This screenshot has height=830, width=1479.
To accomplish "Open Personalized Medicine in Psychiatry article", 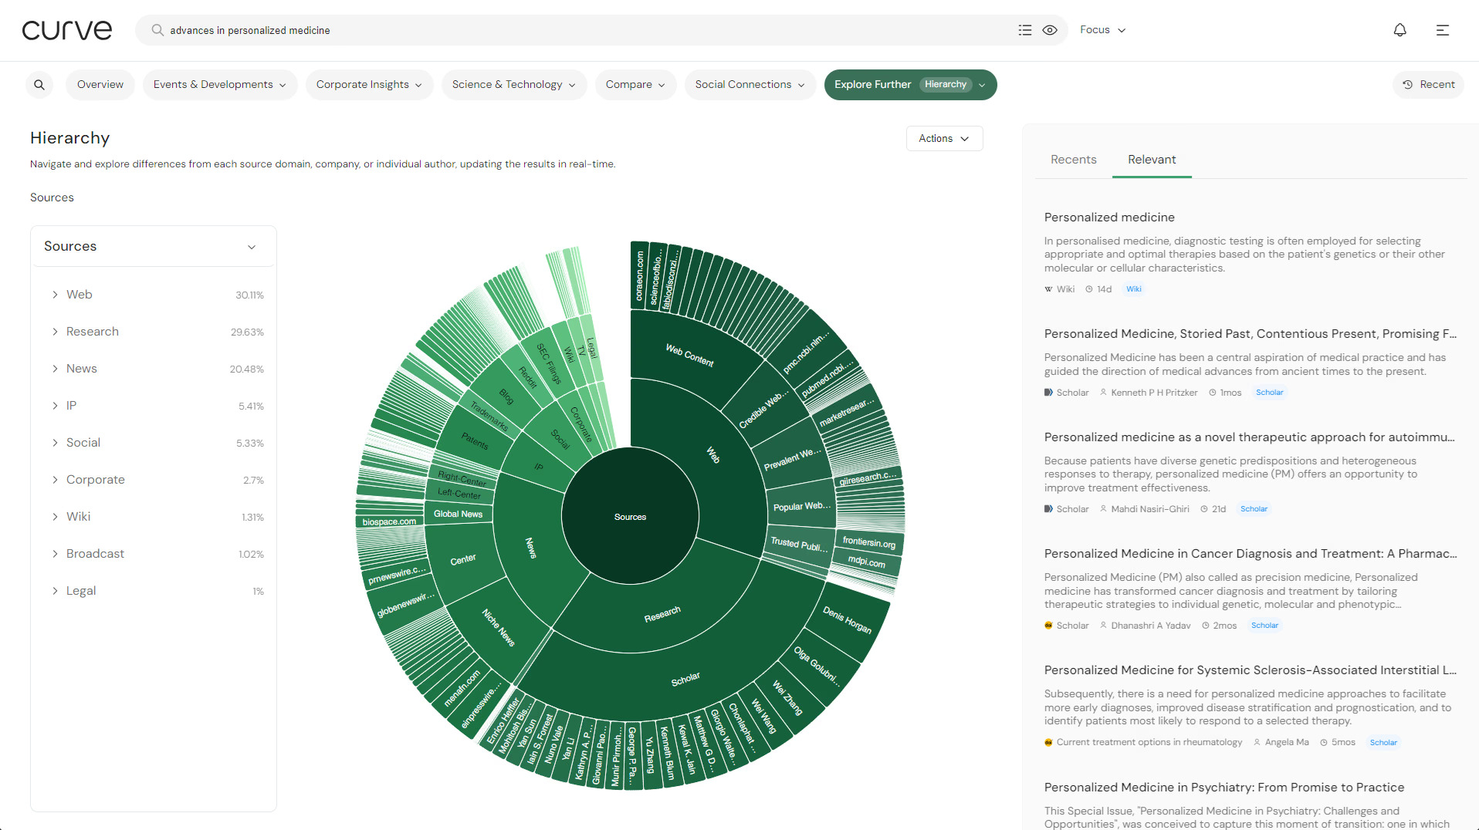I will pos(1224,788).
